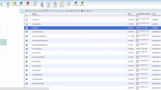Screen dimensions: 161x90
Task: Click the wp-trackback.php file icon
Action: (27, 83)
